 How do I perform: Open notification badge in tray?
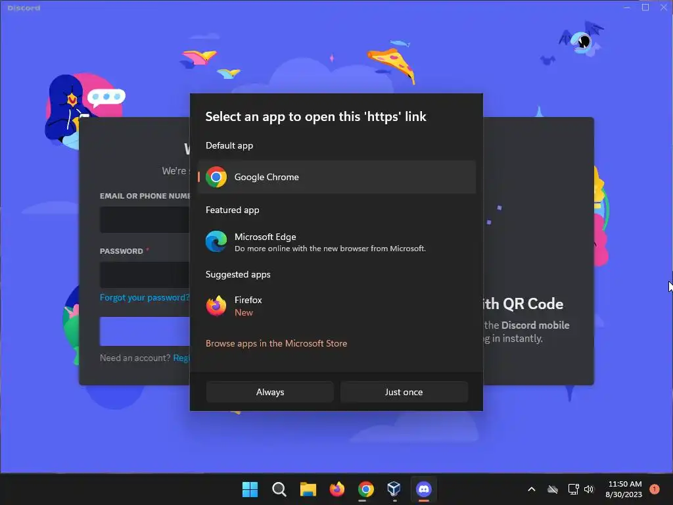(x=655, y=489)
